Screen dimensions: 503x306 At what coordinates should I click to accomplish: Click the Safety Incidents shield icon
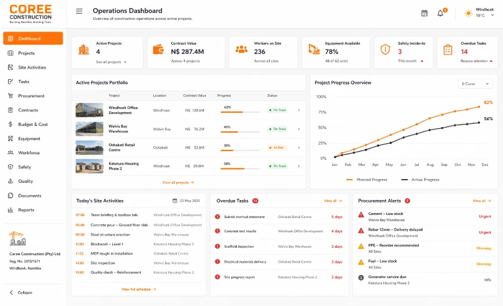point(385,50)
